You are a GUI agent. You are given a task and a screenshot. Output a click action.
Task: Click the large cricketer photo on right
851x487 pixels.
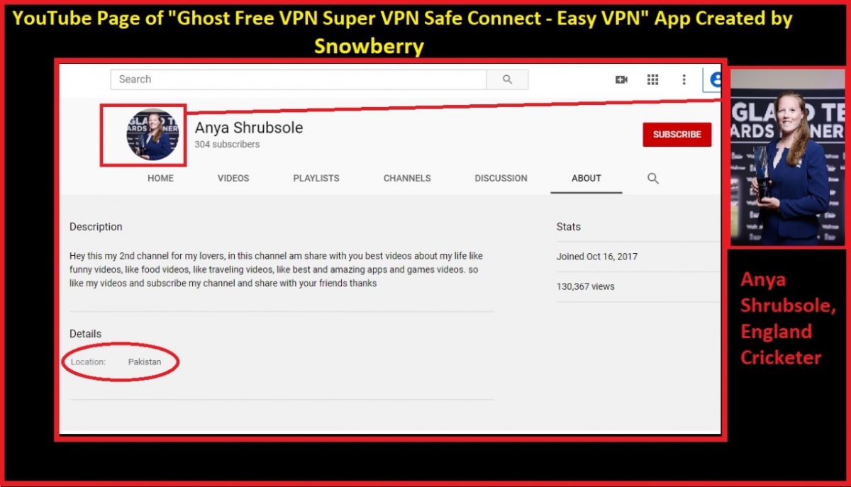click(788, 157)
